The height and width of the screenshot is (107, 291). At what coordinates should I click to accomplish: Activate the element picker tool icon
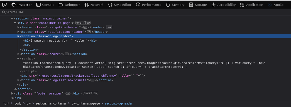tap(4, 5)
